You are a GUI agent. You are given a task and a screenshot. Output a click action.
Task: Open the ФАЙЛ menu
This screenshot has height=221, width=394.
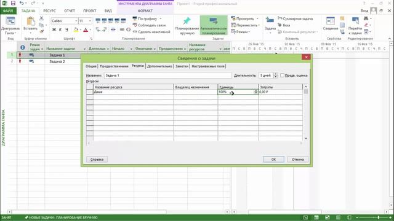pos(8,11)
